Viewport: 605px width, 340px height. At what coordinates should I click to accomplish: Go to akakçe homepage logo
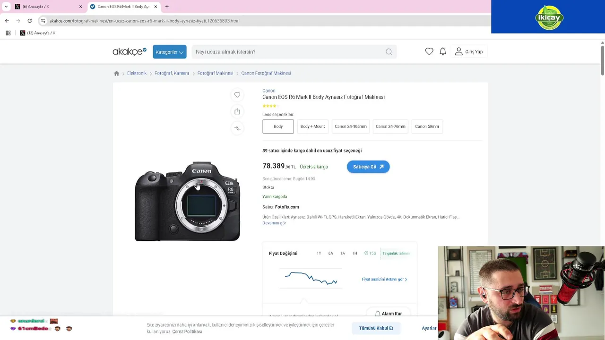[130, 51]
